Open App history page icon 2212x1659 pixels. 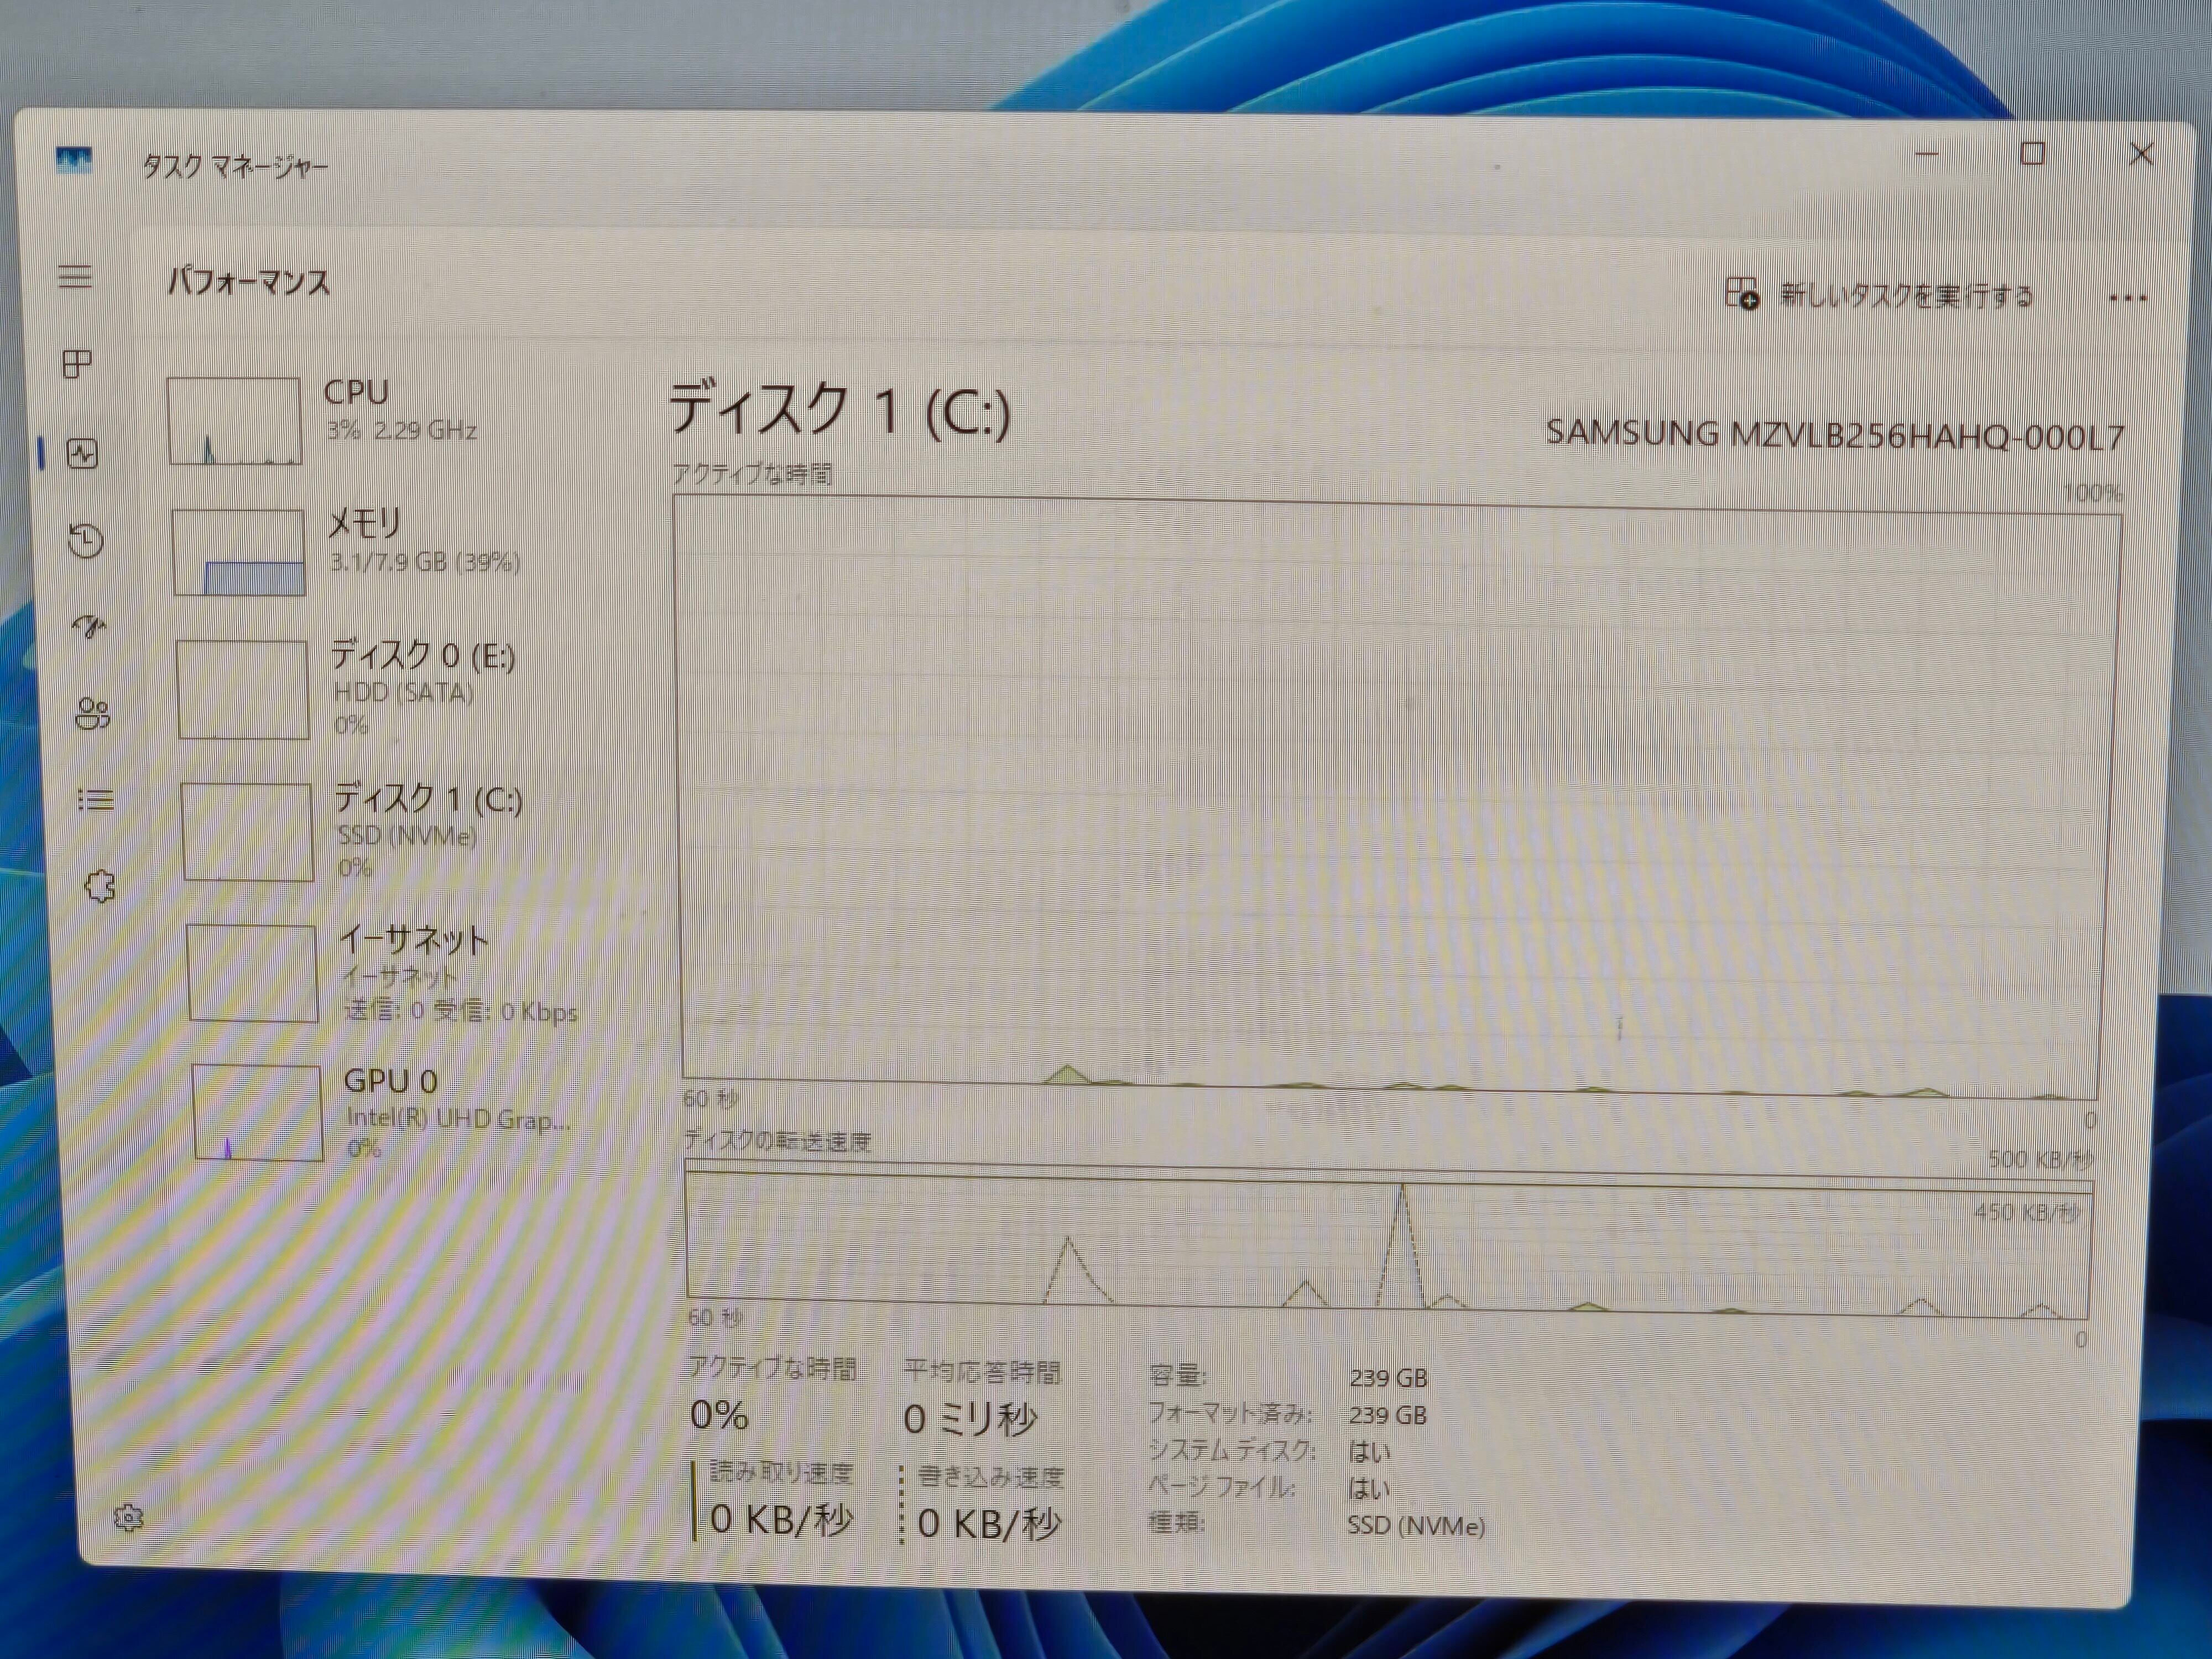(86, 541)
